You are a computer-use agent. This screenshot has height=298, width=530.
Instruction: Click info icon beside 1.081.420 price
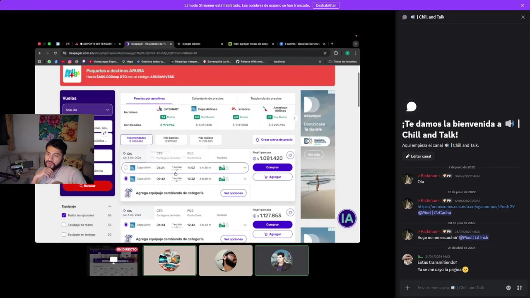[x=254, y=159]
